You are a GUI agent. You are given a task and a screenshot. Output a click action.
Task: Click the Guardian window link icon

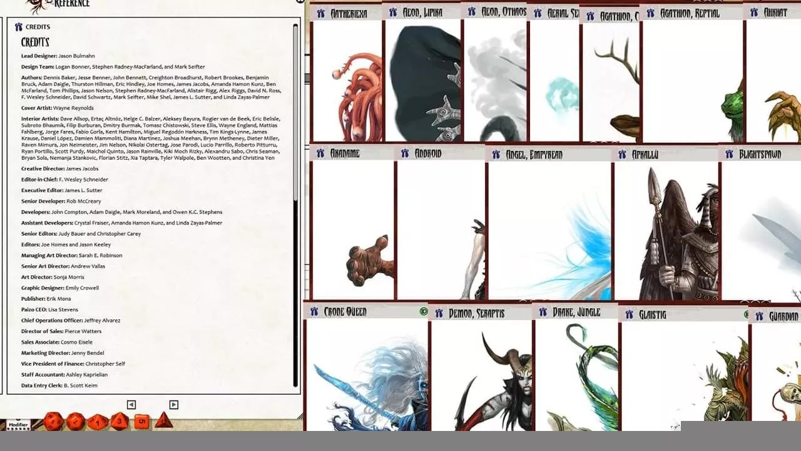point(758,316)
